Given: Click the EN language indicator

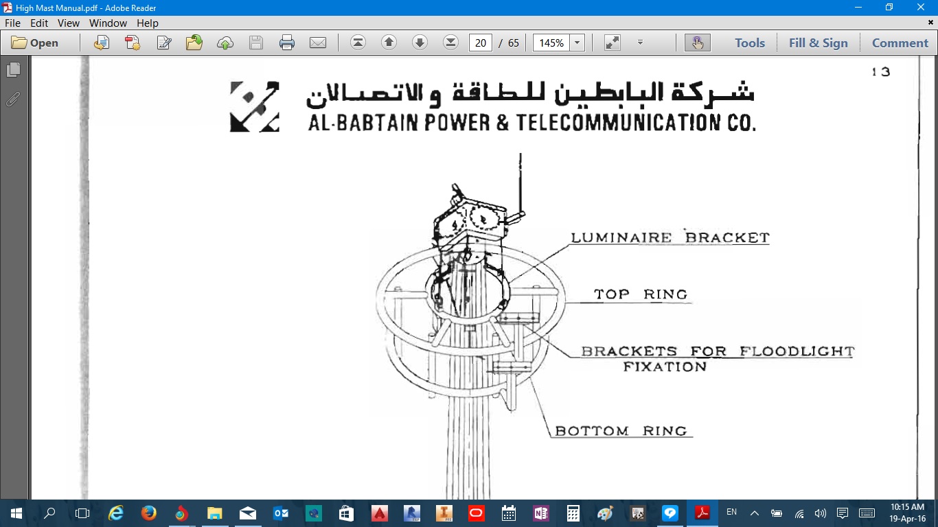Looking at the screenshot, I should coord(732,512).
